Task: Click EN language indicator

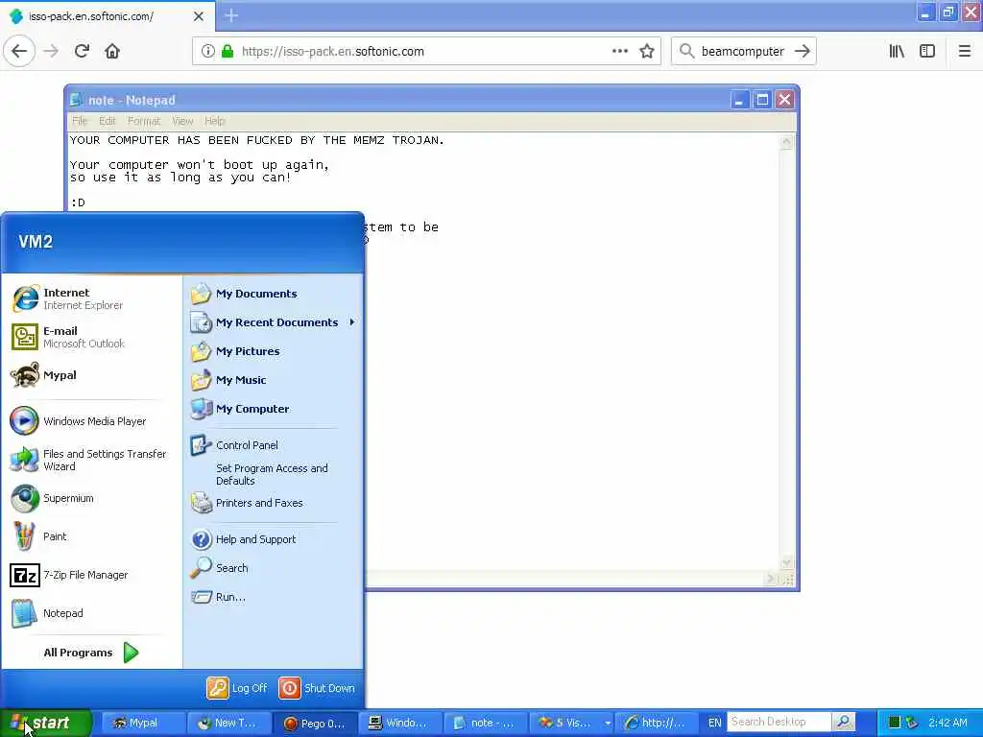Action: click(x=714, y=724)
